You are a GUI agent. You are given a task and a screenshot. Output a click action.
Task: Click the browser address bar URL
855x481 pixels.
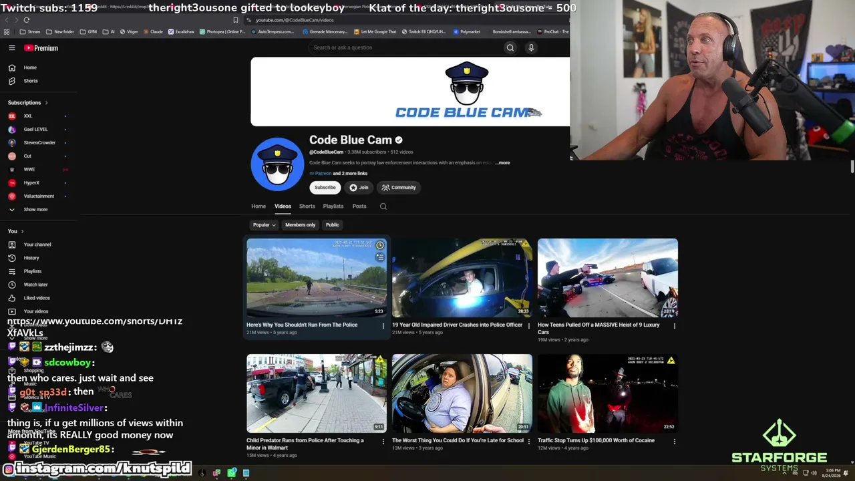[295, 20]
